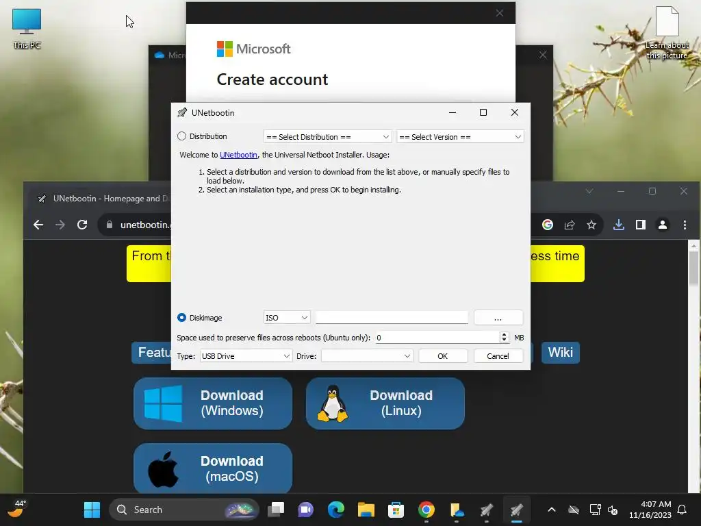Click the muted volume tray icon

(613, 510)
